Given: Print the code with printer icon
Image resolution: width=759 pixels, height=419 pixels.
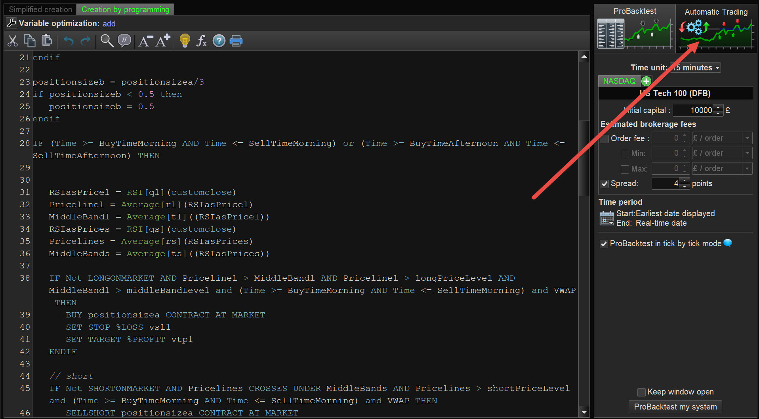Looking at the screenshot, I should [x=236, y=41].
